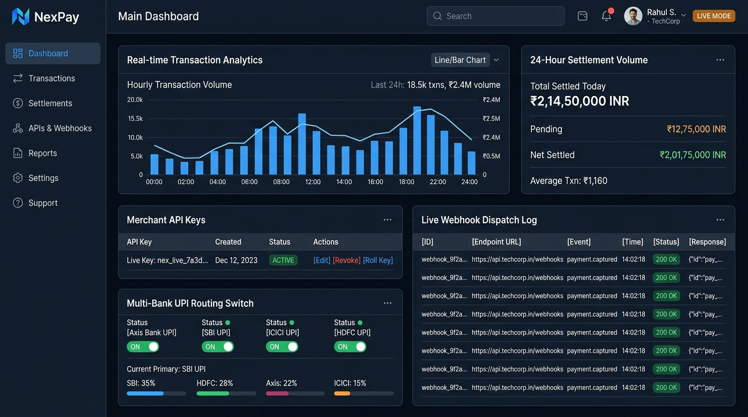Click the Dec 12, 2023 created date

(x=236, y=260)
